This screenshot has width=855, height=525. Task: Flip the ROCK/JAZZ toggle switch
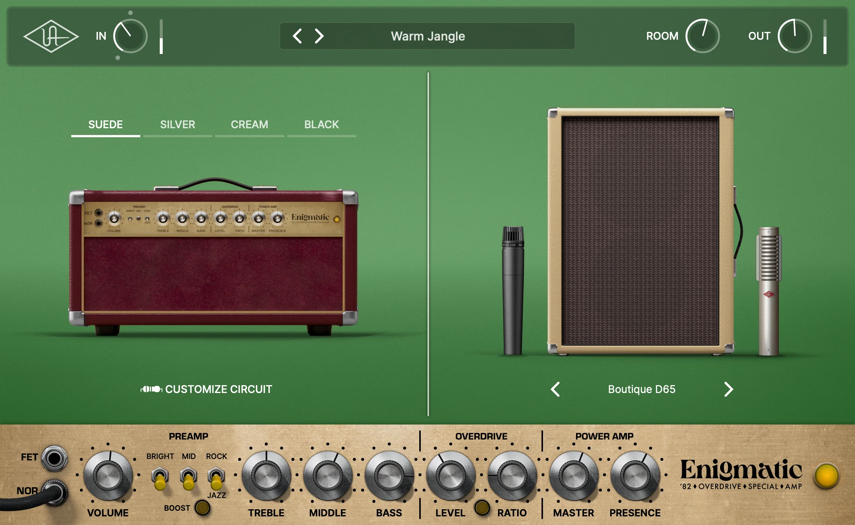pos(216,478)
